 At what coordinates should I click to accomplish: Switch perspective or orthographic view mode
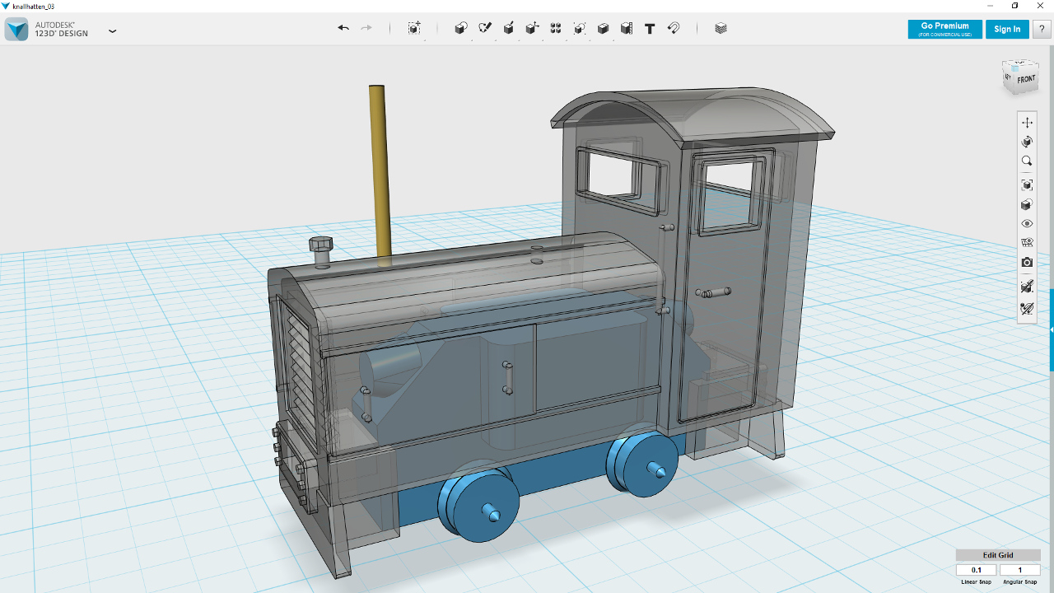click(1027, 205)
